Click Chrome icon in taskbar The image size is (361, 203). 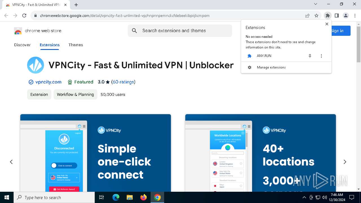(x=157, y=197)
